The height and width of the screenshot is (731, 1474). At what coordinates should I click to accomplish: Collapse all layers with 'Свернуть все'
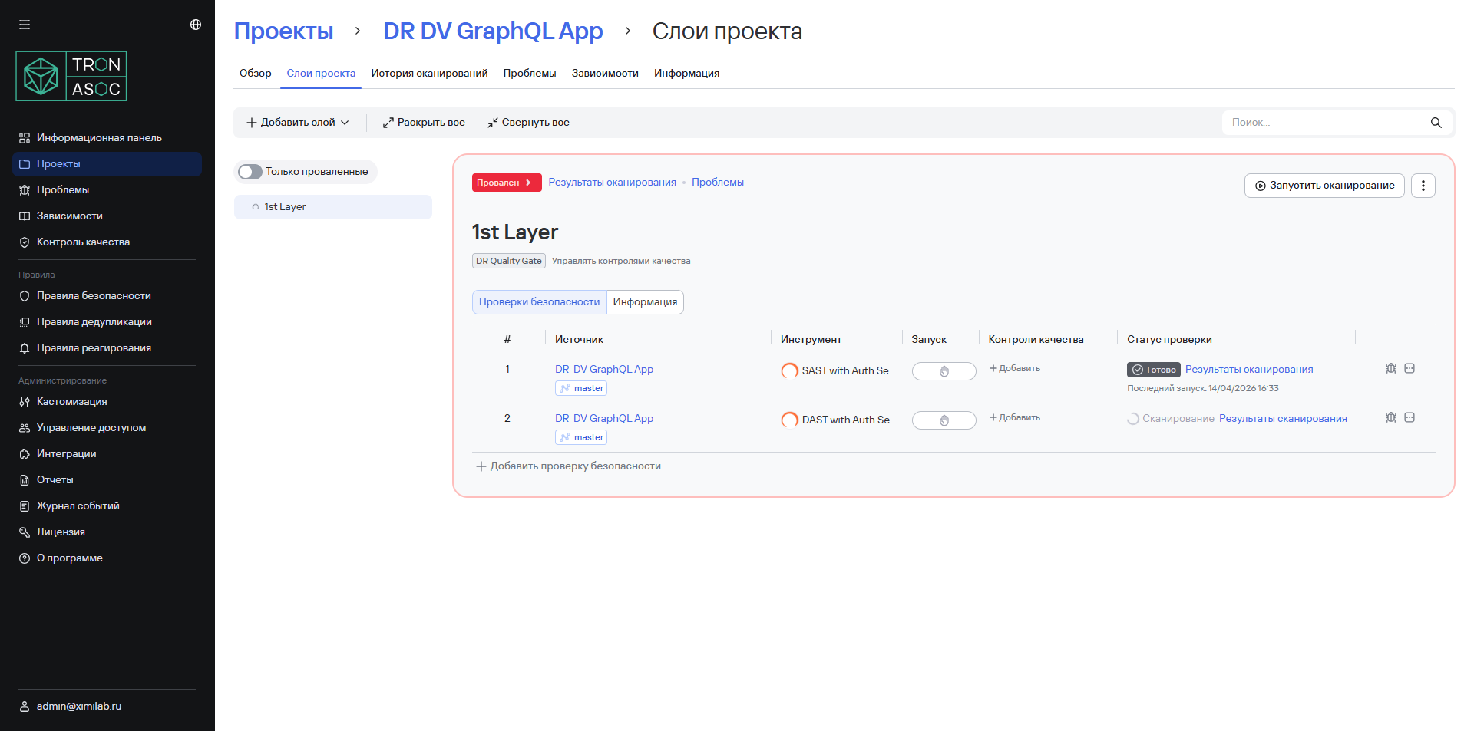528,123
